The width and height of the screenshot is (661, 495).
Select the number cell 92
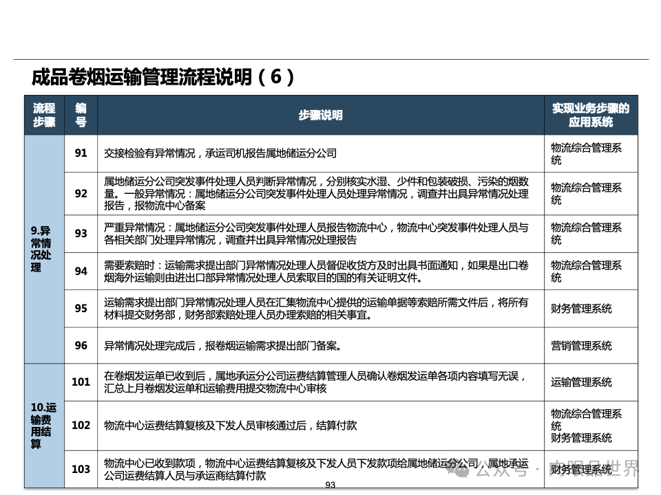(81, 194)
